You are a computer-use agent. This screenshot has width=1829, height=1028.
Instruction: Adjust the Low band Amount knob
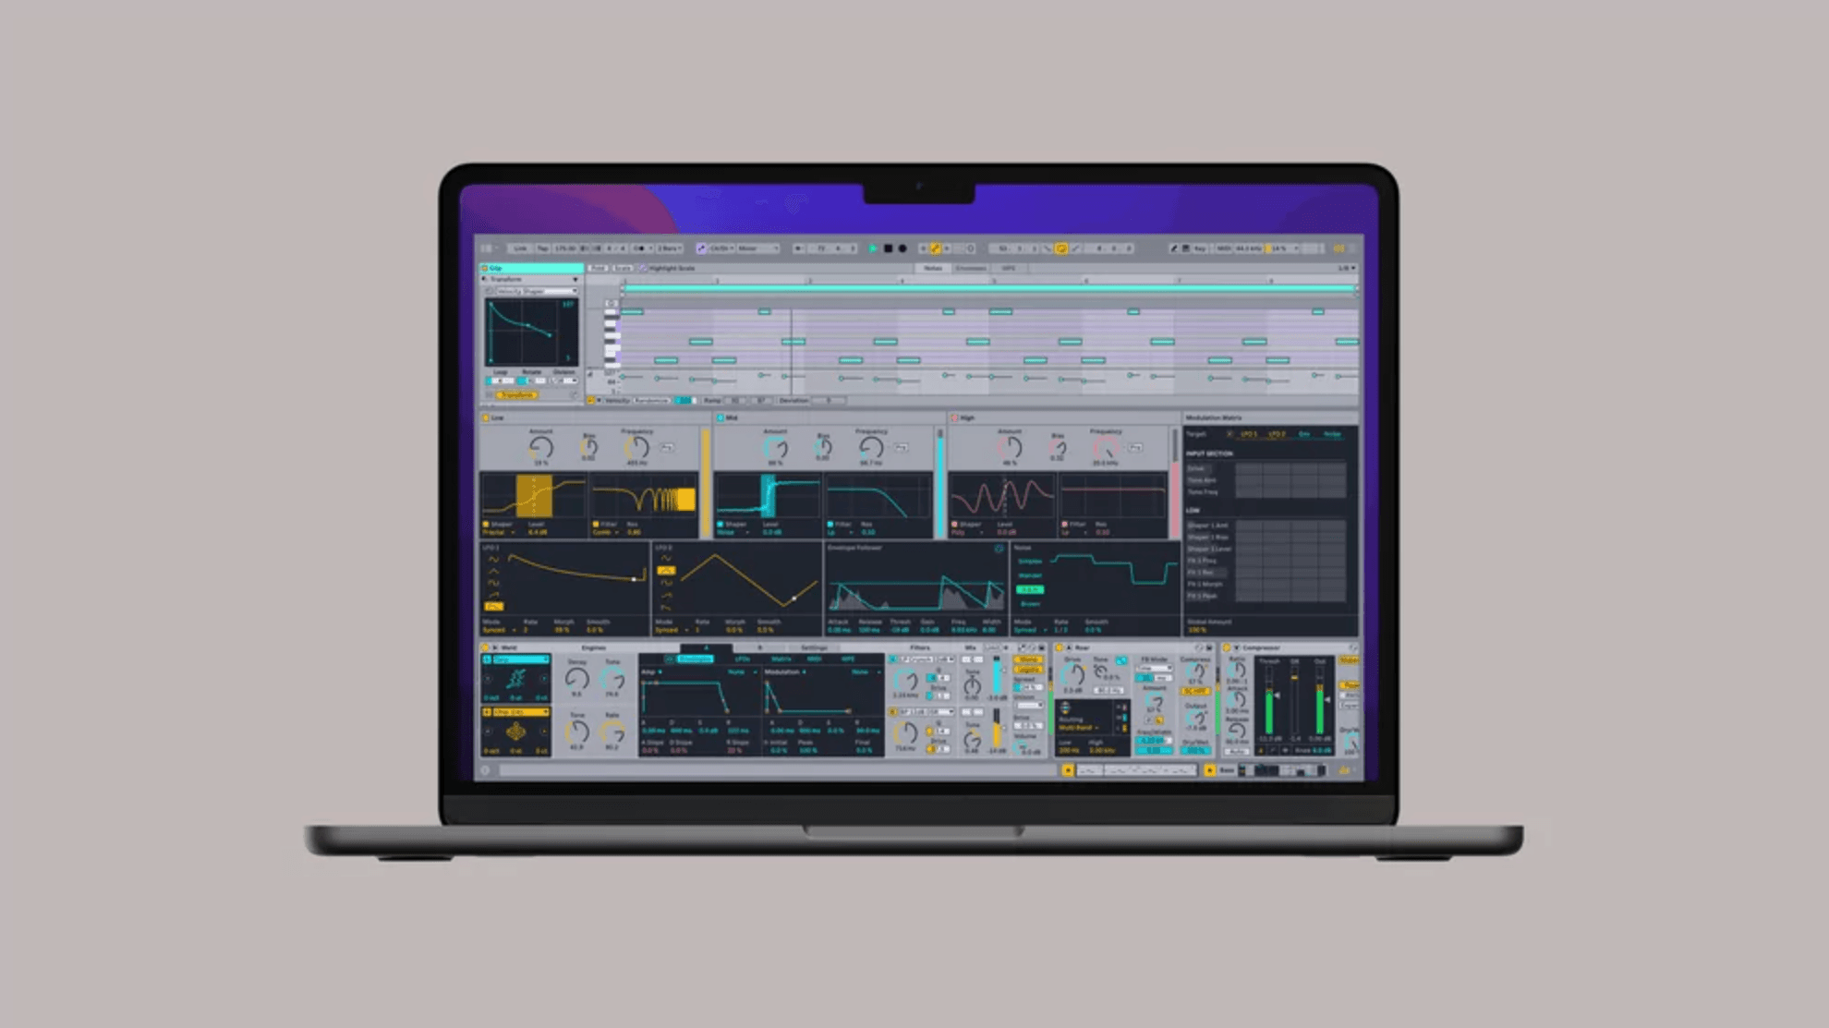pos(541,448)
